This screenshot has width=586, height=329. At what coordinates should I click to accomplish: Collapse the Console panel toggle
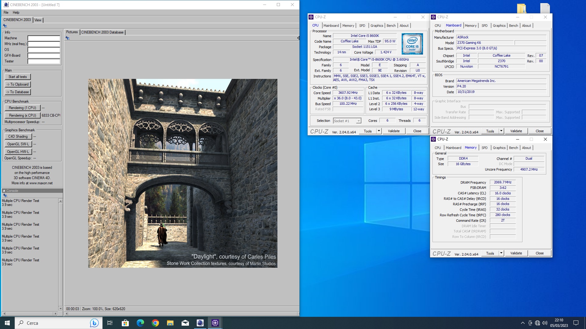[4, 191]
